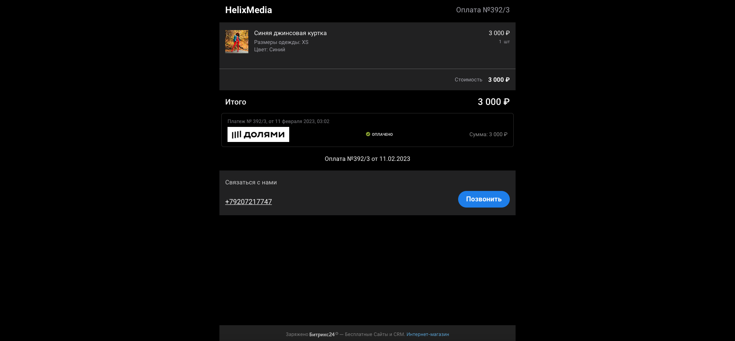Screen dimensions: 735x341
Task: Click the Сумма: 3 000 ₽ payment amount
Action: pyautogui.click(x=488, y=134)
